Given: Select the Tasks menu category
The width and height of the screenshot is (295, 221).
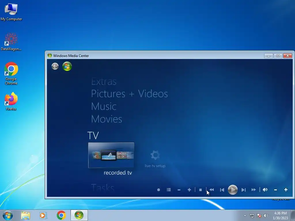Looking at the screenshot, I should pyautogui.click(x=103, y=188).
